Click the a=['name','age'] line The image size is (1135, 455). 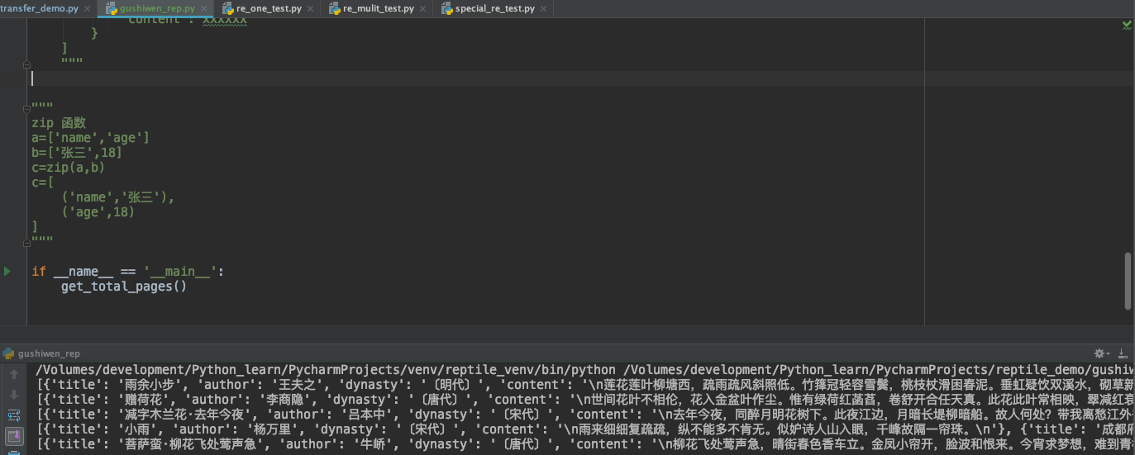click(x=91, y=138)
